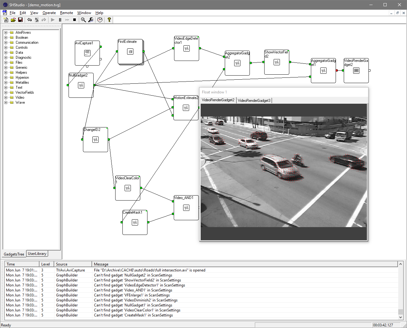Click the Open file folder icon
The height and width of the screenshot is (328, 407).
13,20
